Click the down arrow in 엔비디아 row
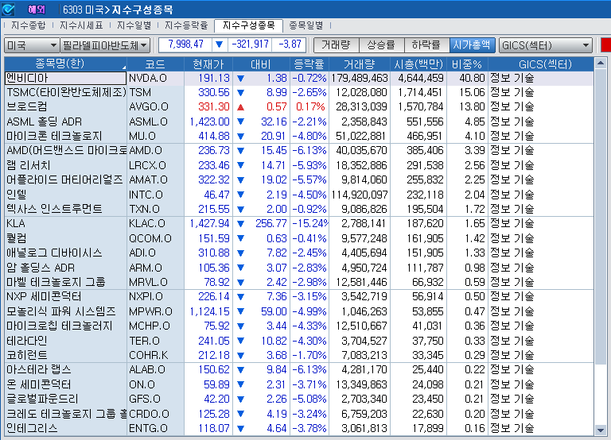The width and height of the screenshot is (611, 440). 241,79
